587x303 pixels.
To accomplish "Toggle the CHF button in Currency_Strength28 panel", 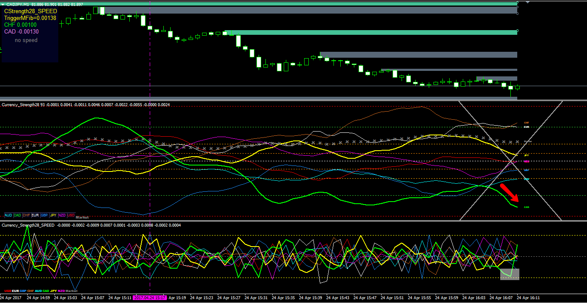I will tap(26, 215).
